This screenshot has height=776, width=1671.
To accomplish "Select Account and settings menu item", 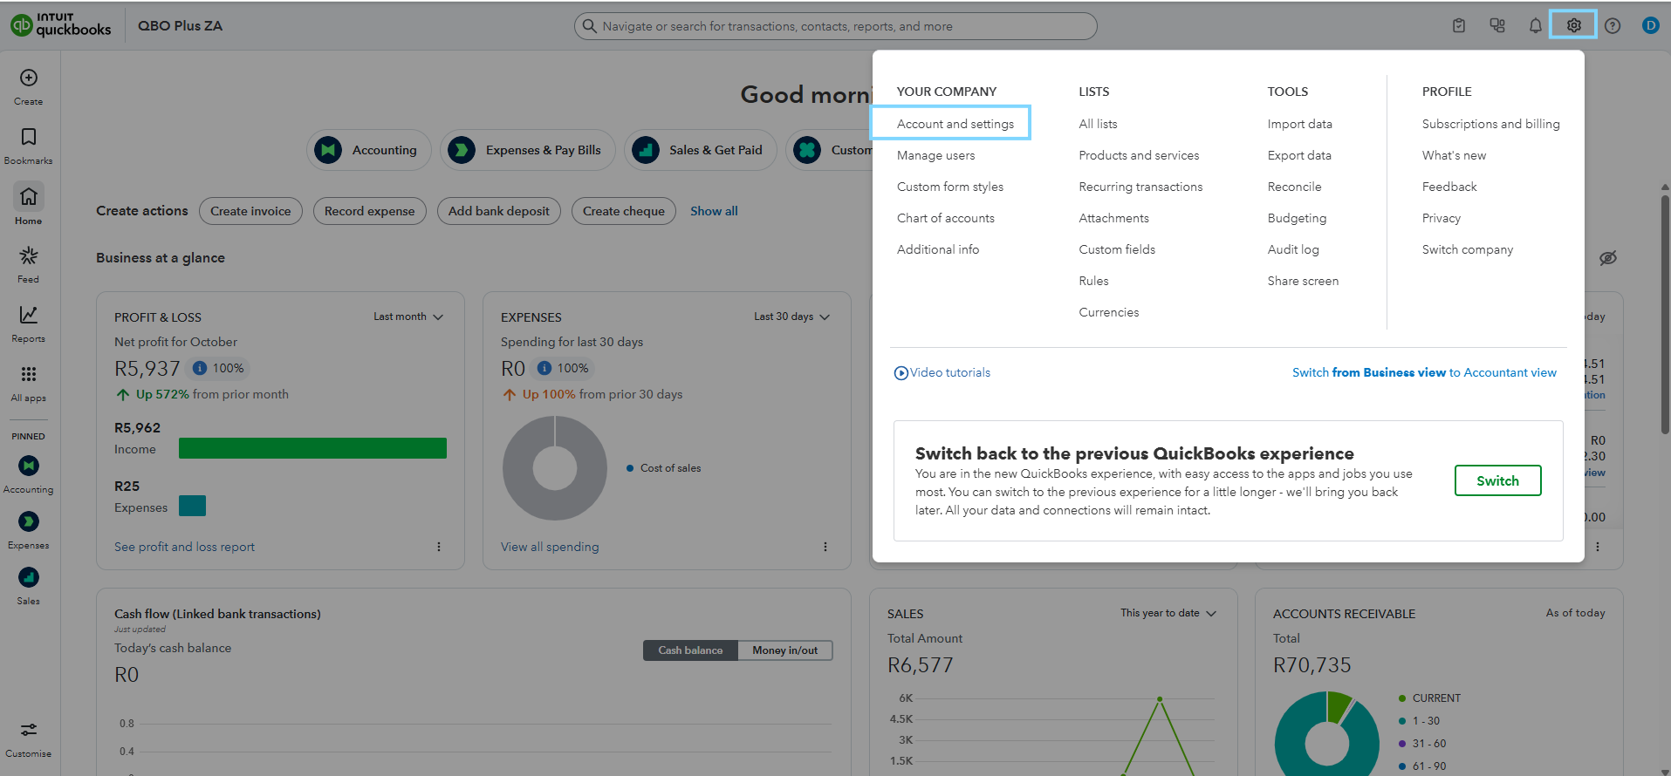I will (955, 124).
